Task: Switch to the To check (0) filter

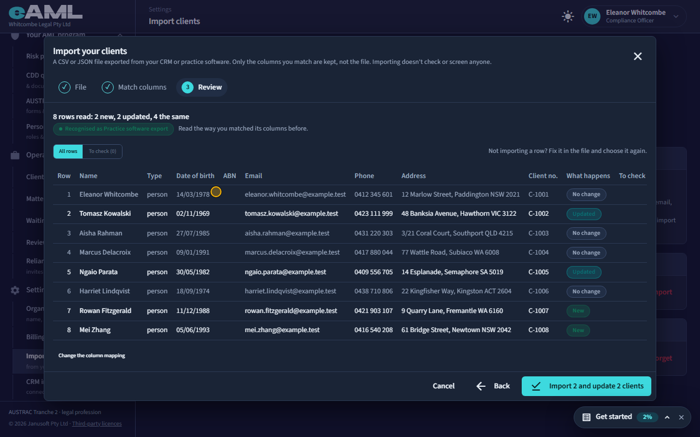Action: 102,151
